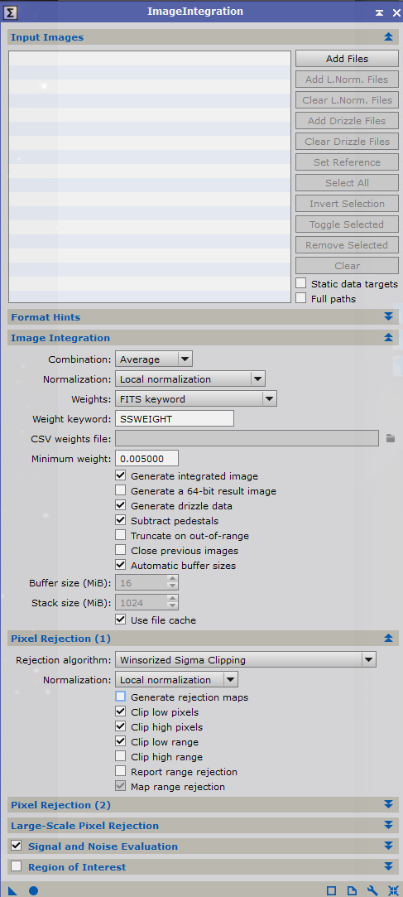Viewport: 403px width, 897px height.
Task: Click the Apply Global circle icon
Action: (x=33, y=890)
